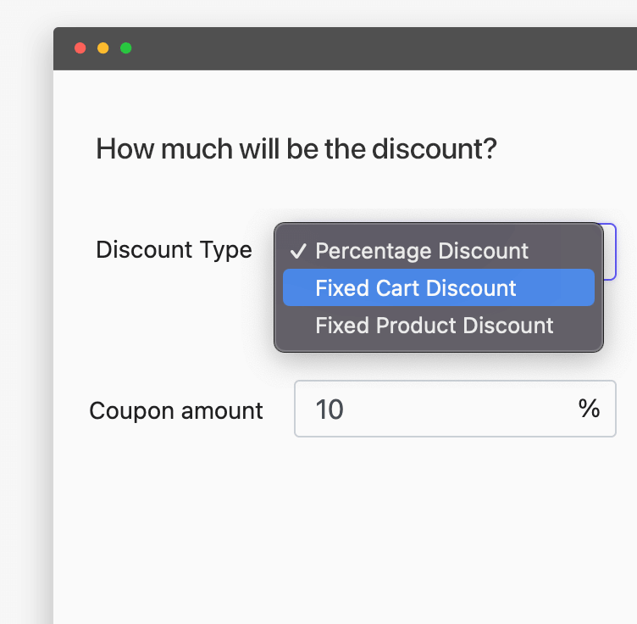Click the % suffix in the coupon field
The width and height of the screenshot is (637, 624).
(x=589, y=409)
